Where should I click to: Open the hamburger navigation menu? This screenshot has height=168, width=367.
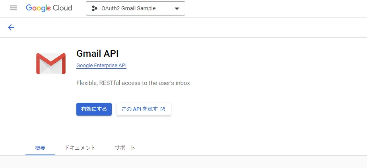14,8
